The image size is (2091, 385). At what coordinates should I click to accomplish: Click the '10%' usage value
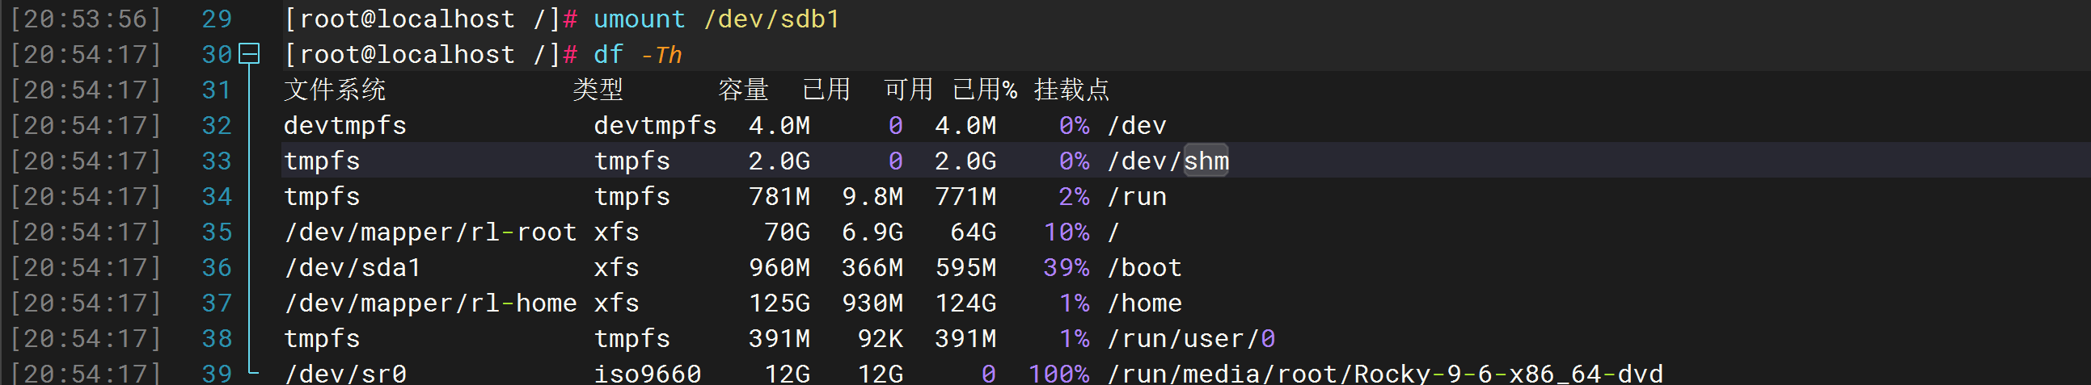click(x=1067, y=232)
